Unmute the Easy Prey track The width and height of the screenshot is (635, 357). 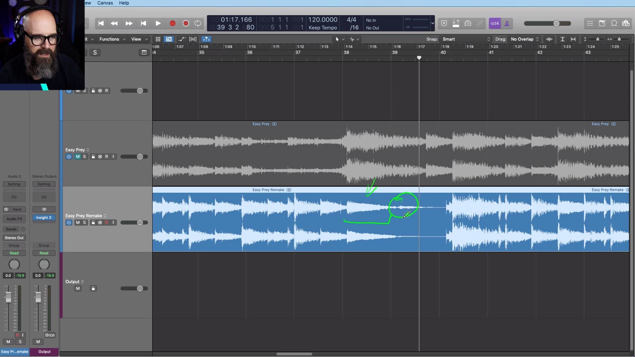click(78, 157)
